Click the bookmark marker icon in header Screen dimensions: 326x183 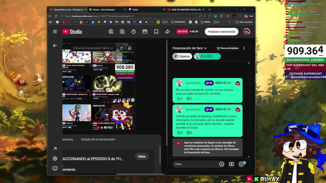coord(156,32)
